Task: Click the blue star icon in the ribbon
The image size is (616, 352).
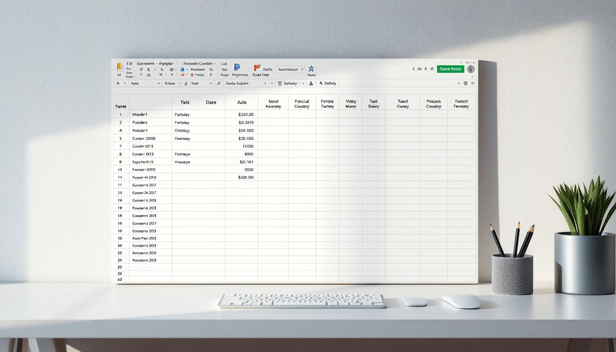Action: click(x=311, y=68)
